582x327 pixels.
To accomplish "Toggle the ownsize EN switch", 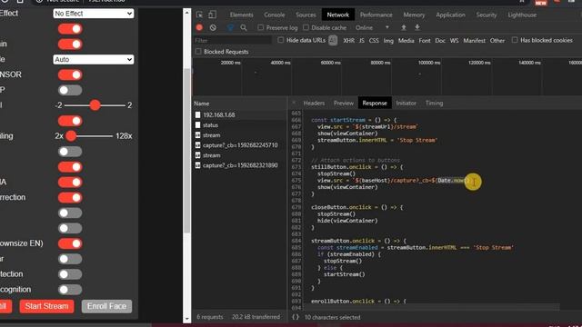I will 70,243.
